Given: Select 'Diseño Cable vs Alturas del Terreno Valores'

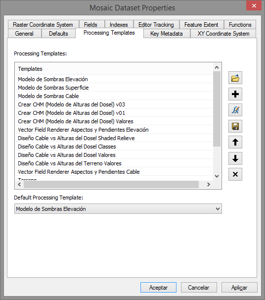Looking at the screenshot, I should [x=114, y=163].
